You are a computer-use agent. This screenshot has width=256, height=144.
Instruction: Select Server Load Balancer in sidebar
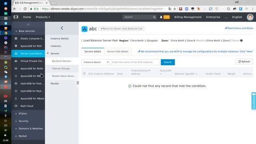28,54
